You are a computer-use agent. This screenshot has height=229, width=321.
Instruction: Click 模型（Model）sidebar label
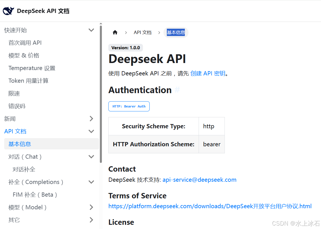(x=28, y=207)
